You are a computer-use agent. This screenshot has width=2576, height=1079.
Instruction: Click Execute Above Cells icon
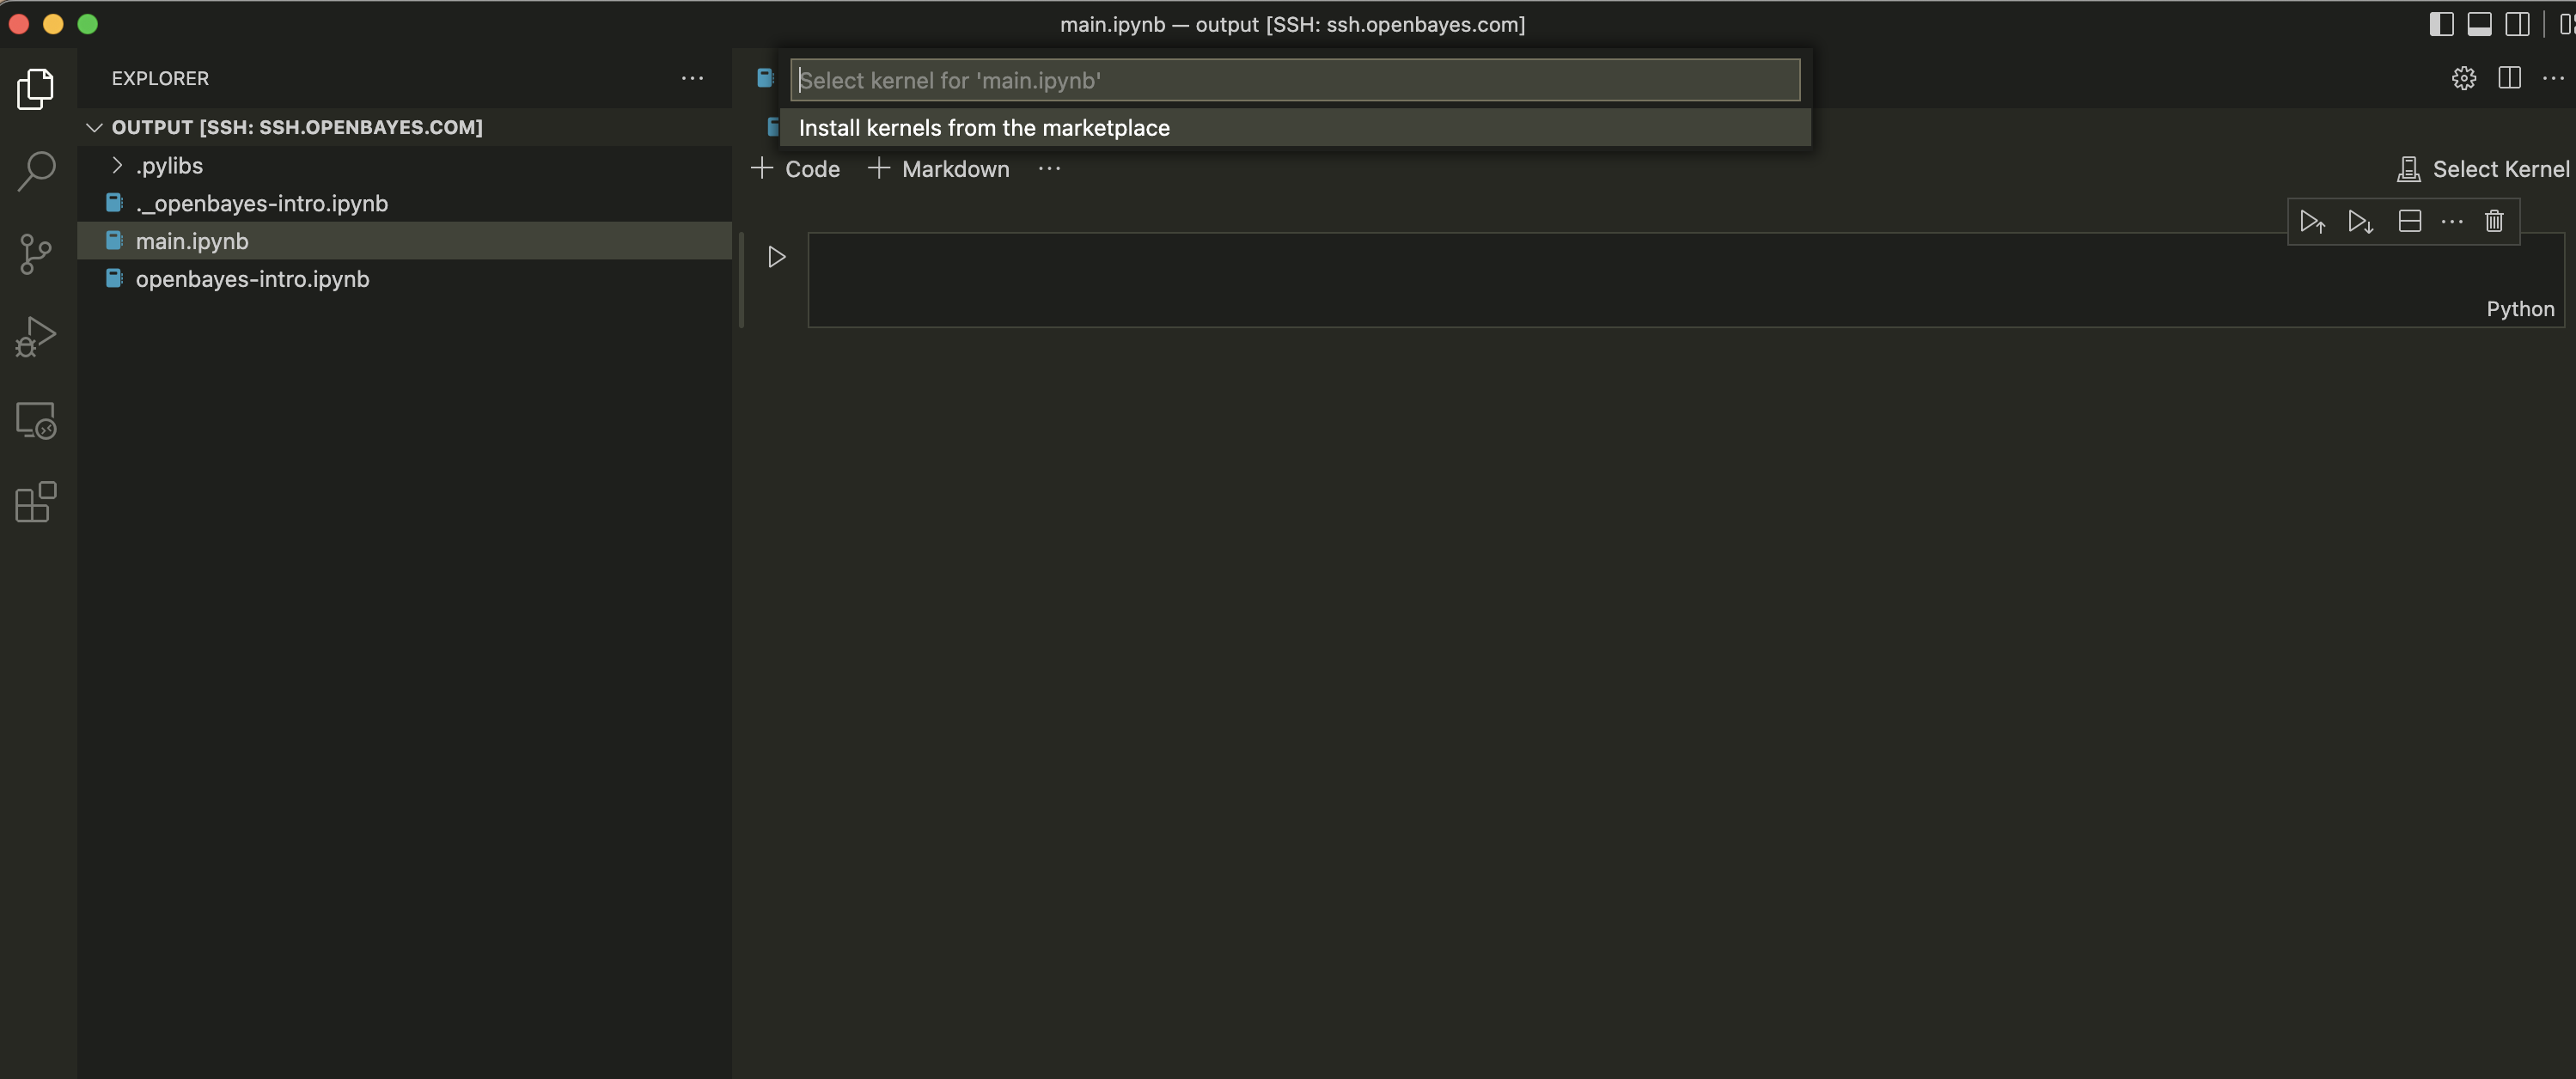pos(2311,221)
